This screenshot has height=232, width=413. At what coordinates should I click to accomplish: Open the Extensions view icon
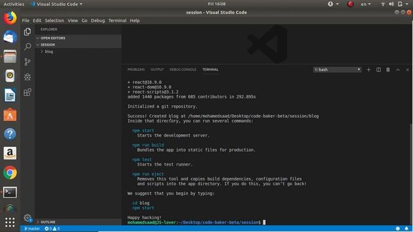pos(27,92)
